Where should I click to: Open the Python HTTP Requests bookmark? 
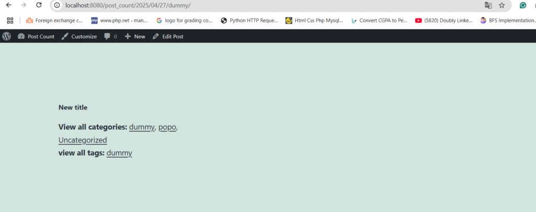pos(250,20)
